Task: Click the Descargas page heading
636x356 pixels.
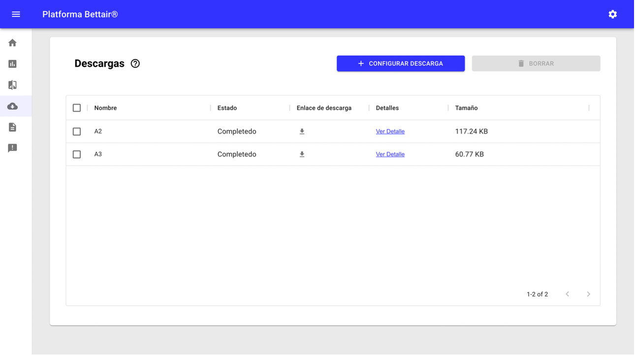Action: pos(99,63)
